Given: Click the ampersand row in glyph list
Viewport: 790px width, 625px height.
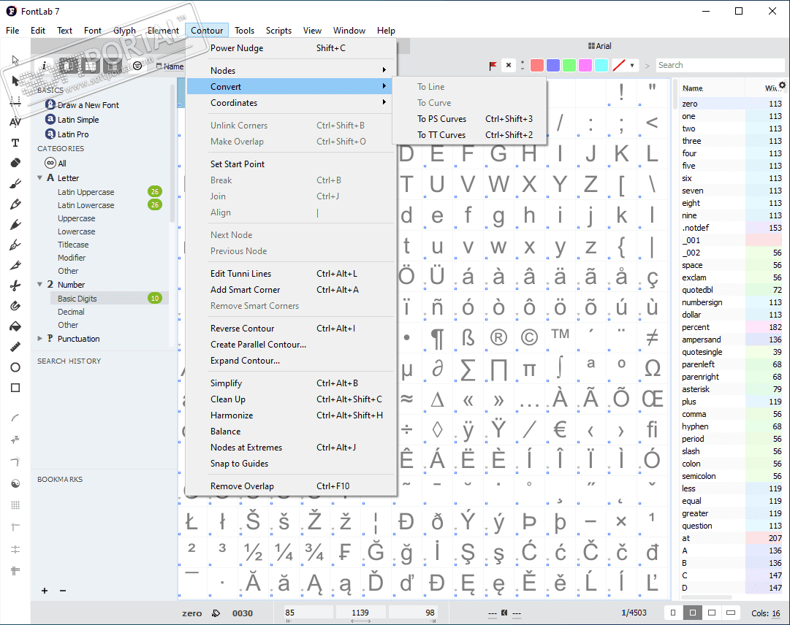Looking at the screenshot, I should (732, 340).
